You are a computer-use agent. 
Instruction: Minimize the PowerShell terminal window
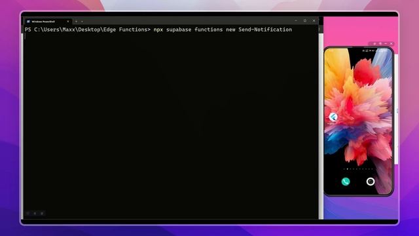[296, 20]
